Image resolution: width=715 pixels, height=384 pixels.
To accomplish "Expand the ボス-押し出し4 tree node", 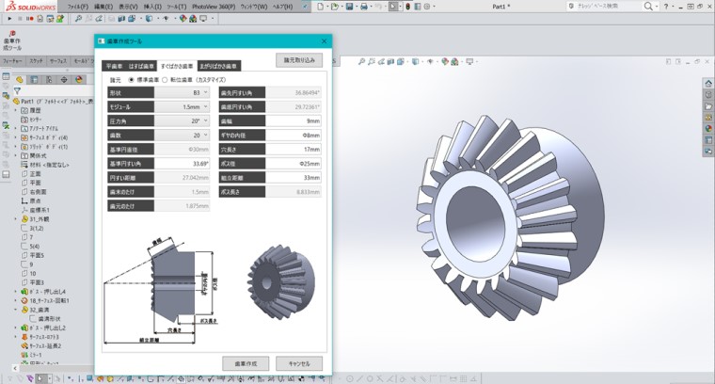I will tap(15, 292).
